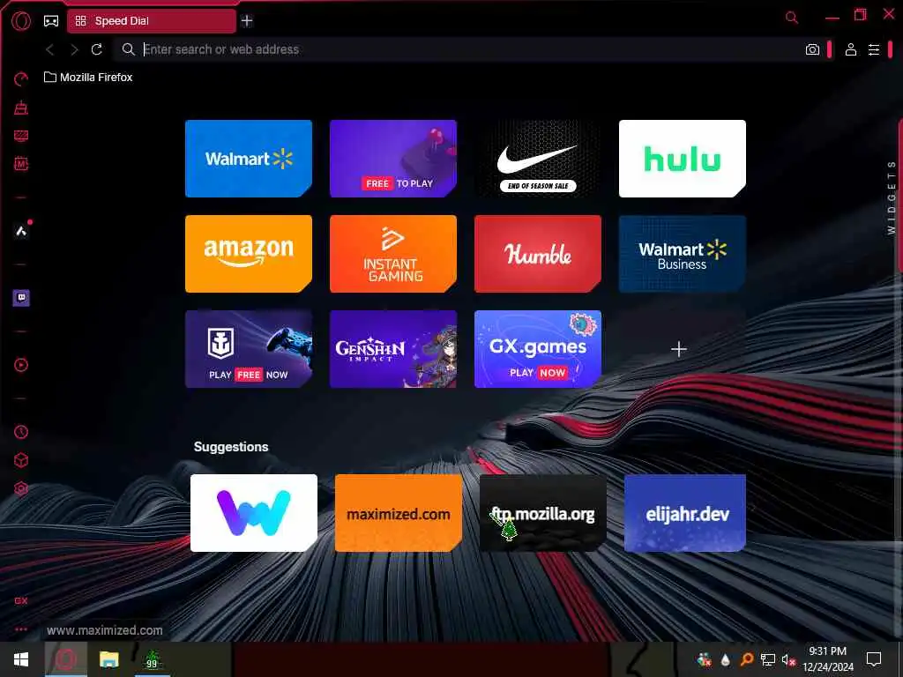Take a snapshot with camera icon
This screenshot has height=677, width=903.
[812, 49]
